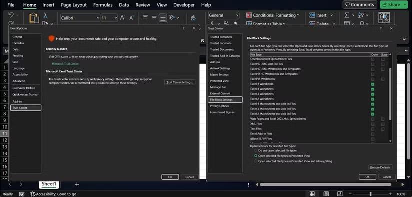Uncheck Open for Excel 4 Workbooks
This screenshot has height=197, width=412.
373,84
